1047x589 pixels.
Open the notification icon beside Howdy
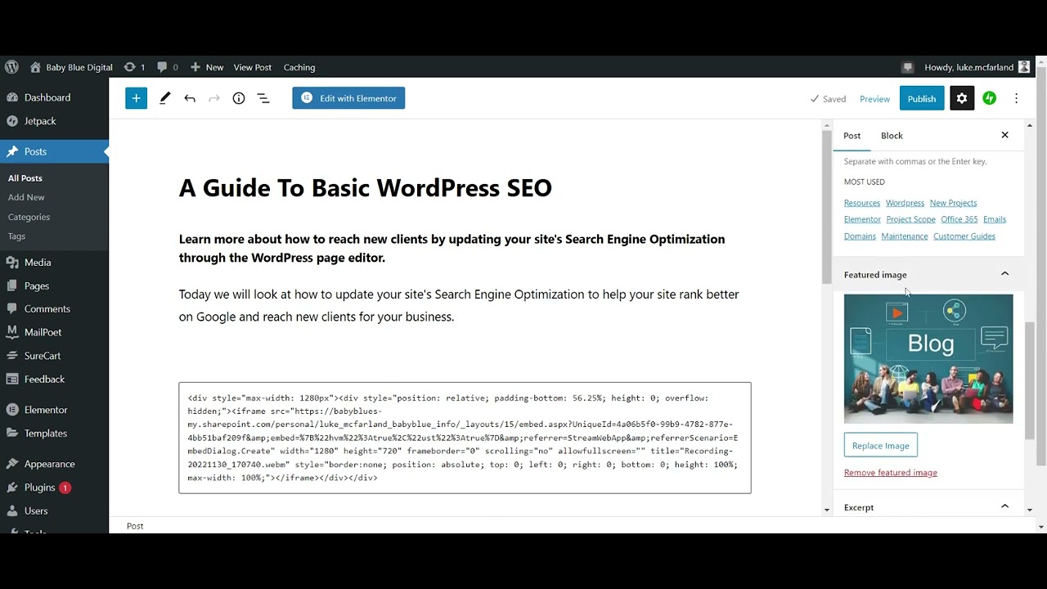(x=907, y=67)
